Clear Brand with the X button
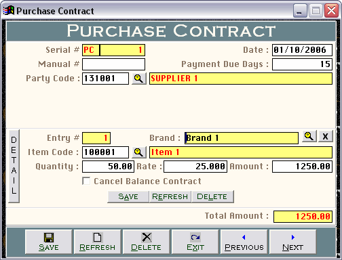This screenshot has height=260, width=342. (326, 136)
